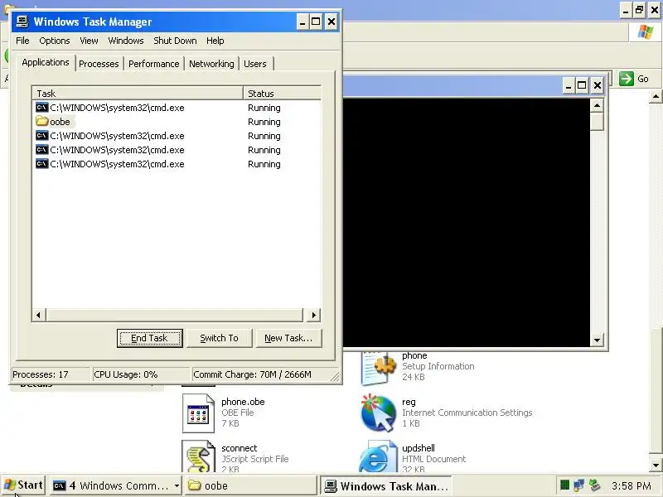Click the New Task... button
This screenshot has width=663, height=497.
(288, 338)
